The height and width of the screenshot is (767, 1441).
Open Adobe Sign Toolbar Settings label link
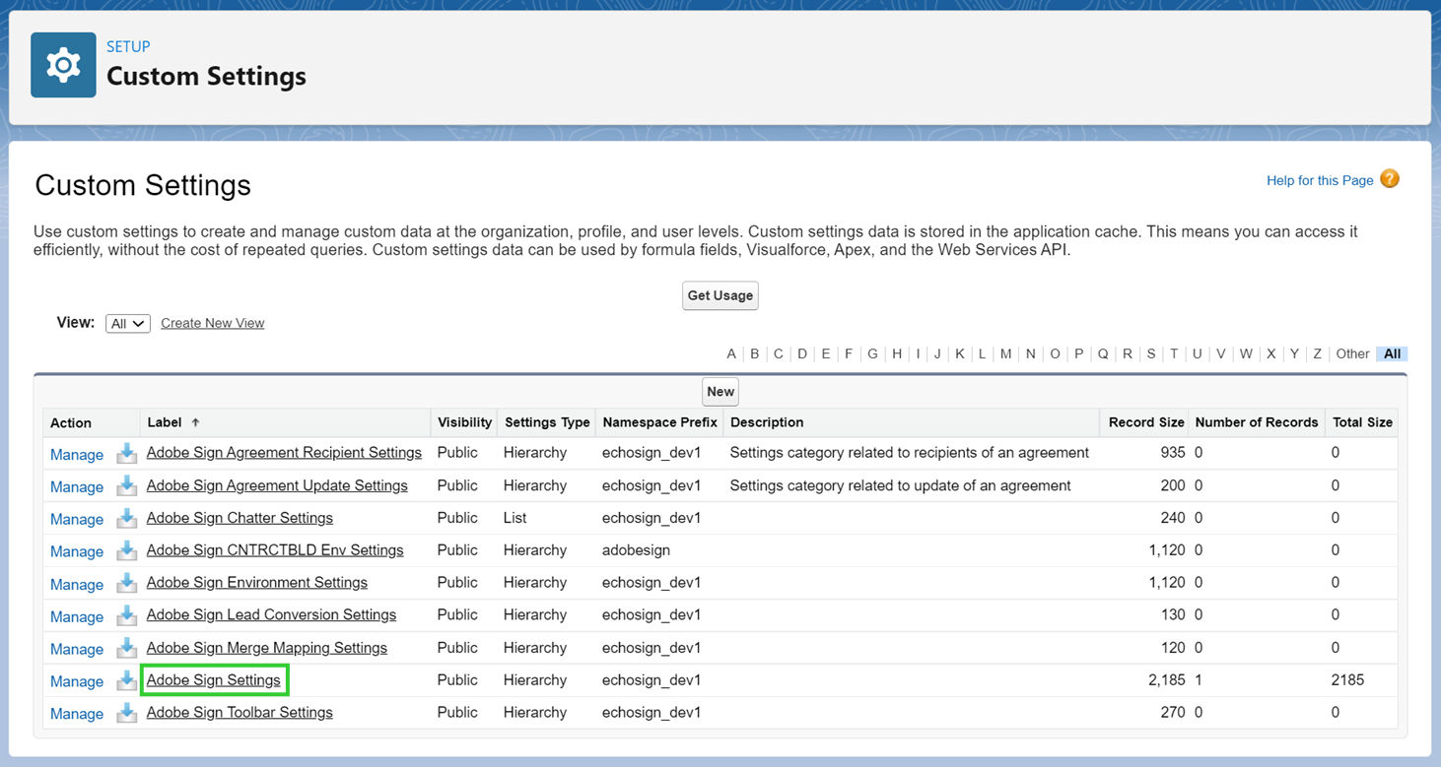click(240, 713)
